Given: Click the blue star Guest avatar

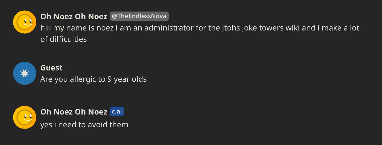Looking at the screenshot, I should pyautogui.click(x=24, y=73).
